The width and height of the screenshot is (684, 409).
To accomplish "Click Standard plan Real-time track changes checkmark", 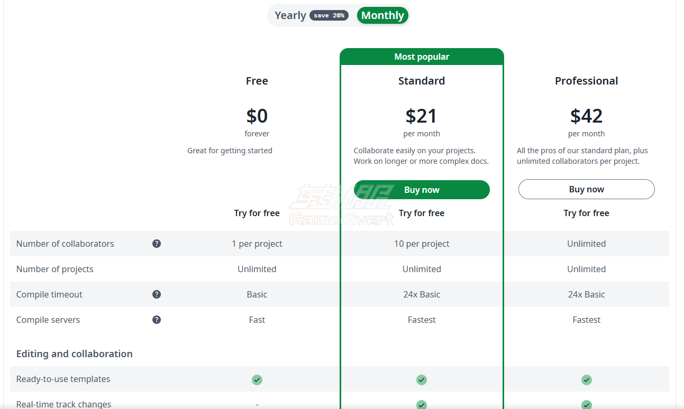I will (x=422, y=404).
